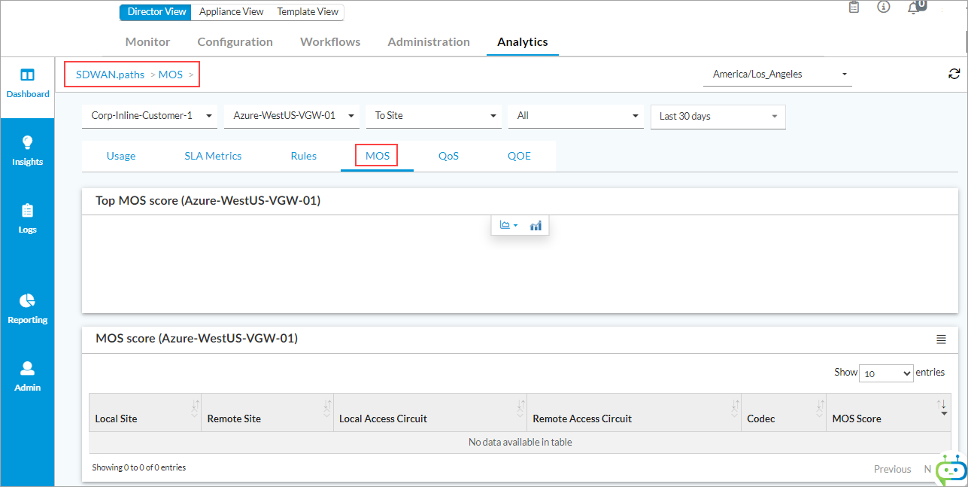
Task: Switch to the SLA Metrics tab
Action: [x=213, y=156]
